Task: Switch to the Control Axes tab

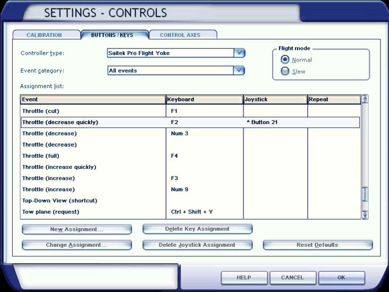Action: click(183, 35)
